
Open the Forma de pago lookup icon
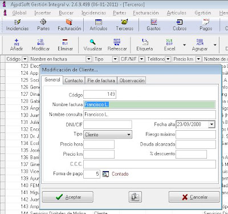click(x=105, y=174)
